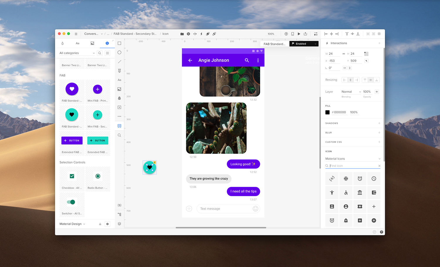440x267 pixels.
Task: Click the Preview play button
Action: (299, 34)
